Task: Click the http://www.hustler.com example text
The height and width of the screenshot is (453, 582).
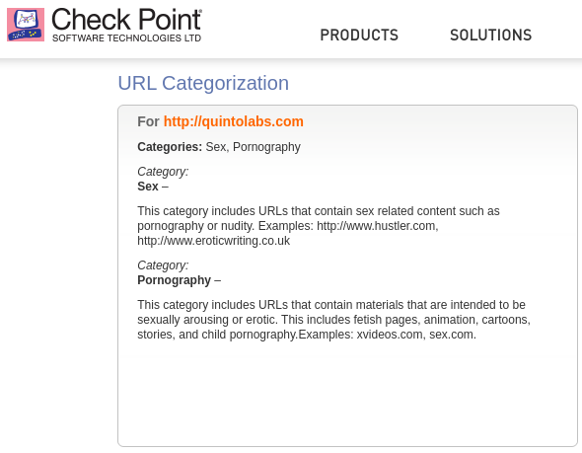Action: 377,226
